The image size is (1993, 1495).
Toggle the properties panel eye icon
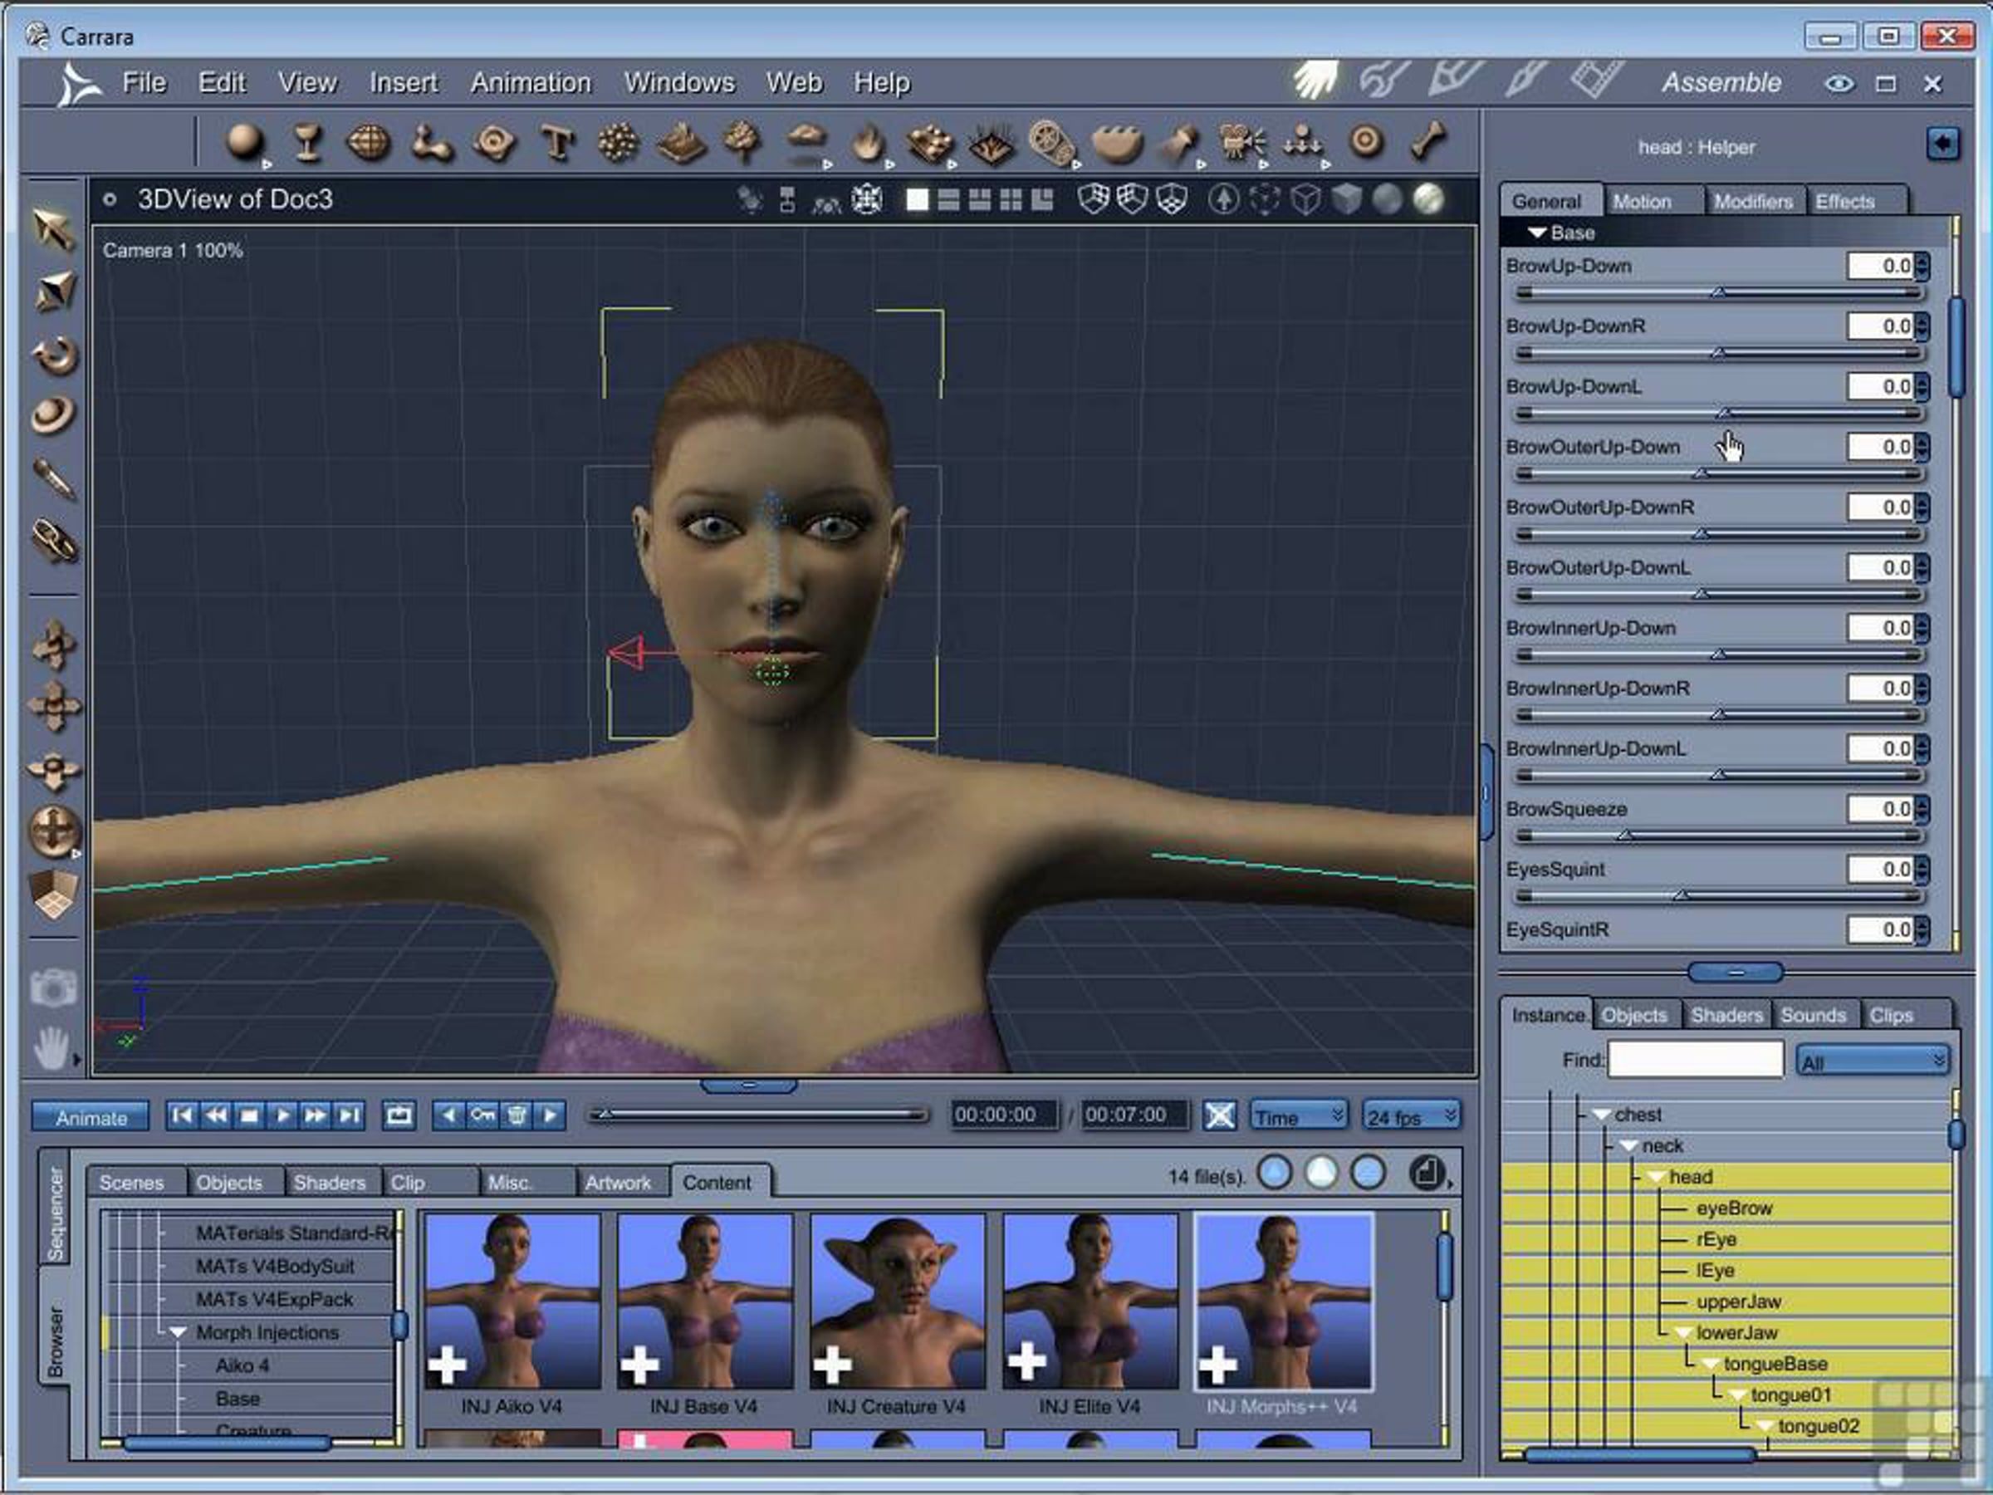click(x=1839, y=84)
